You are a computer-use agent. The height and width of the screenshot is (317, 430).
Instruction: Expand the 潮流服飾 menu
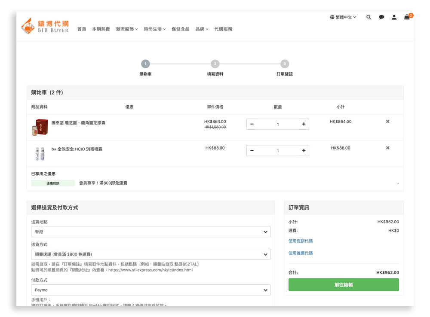point(127,29)
